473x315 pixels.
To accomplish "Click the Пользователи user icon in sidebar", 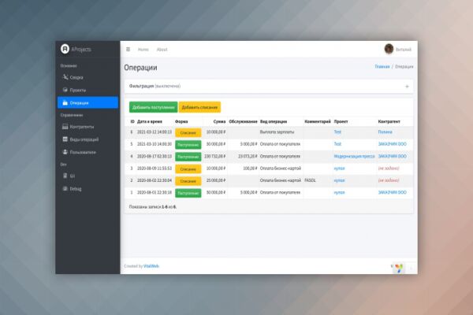I will click(65, 152).
